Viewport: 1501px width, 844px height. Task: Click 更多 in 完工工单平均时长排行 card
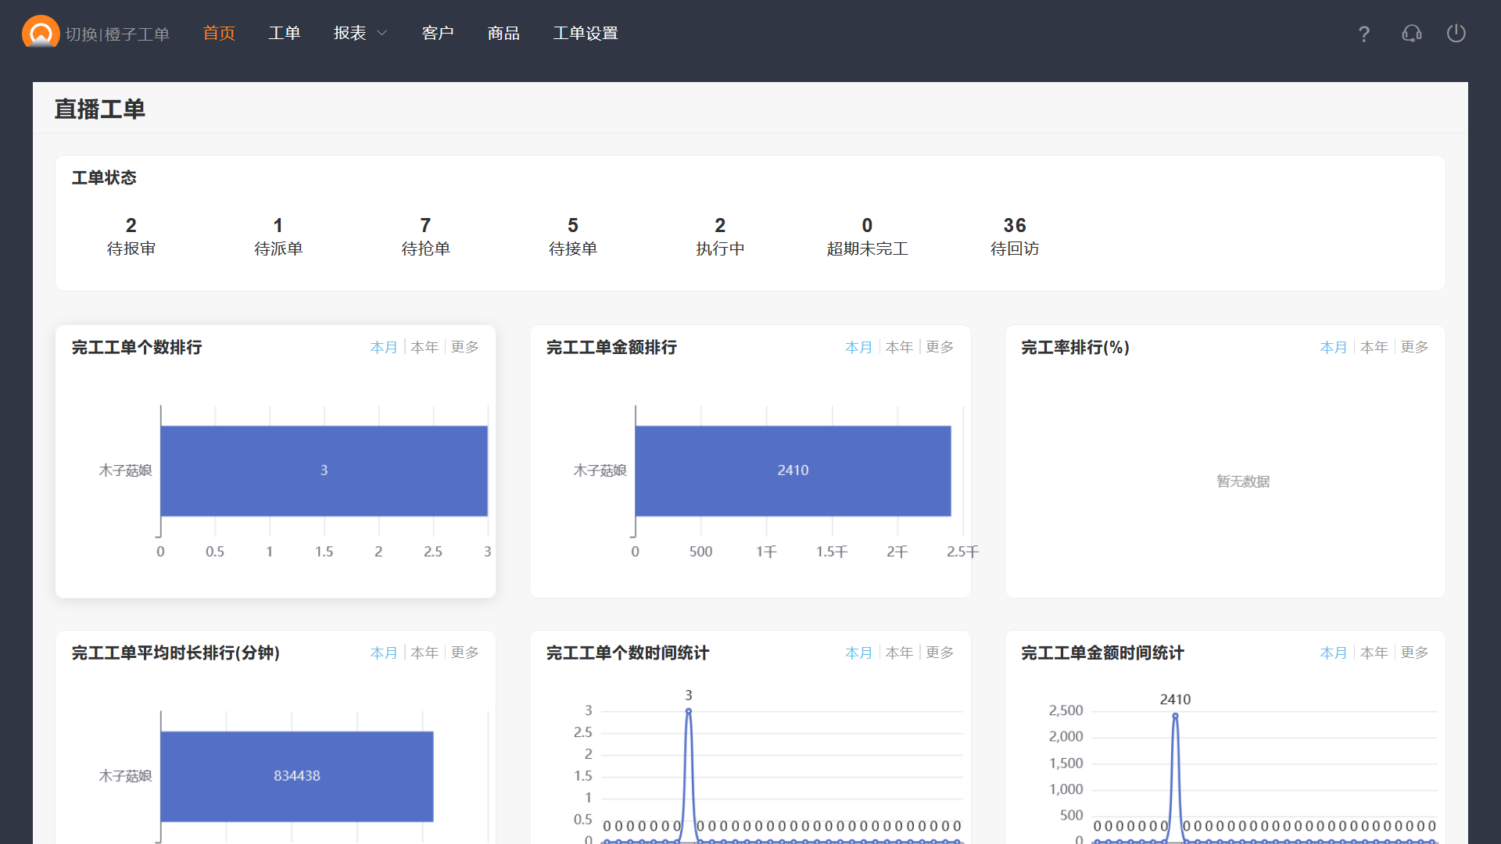pos(465,653)
